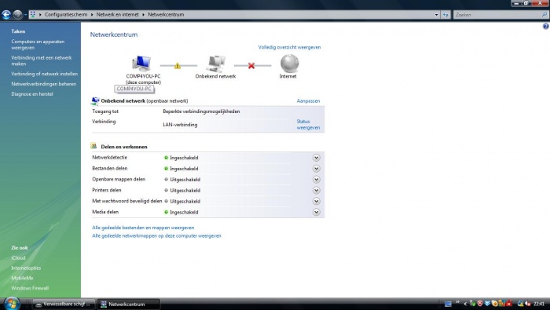This screenshot has width=550, height=310.
Task: Click Netwerk en internet in breadcrumb
Action: point(118,14)
